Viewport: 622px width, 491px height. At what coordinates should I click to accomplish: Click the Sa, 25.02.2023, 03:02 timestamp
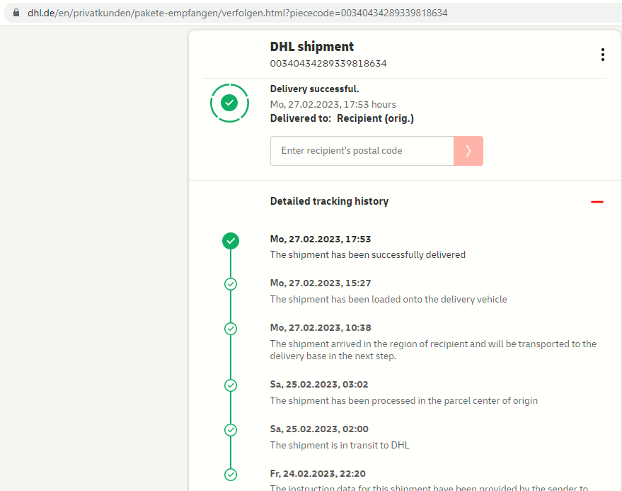coord(319,385)
